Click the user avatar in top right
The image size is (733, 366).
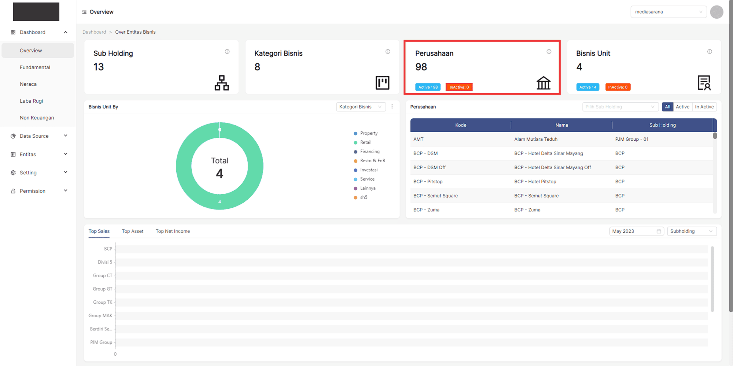[716, 12]
